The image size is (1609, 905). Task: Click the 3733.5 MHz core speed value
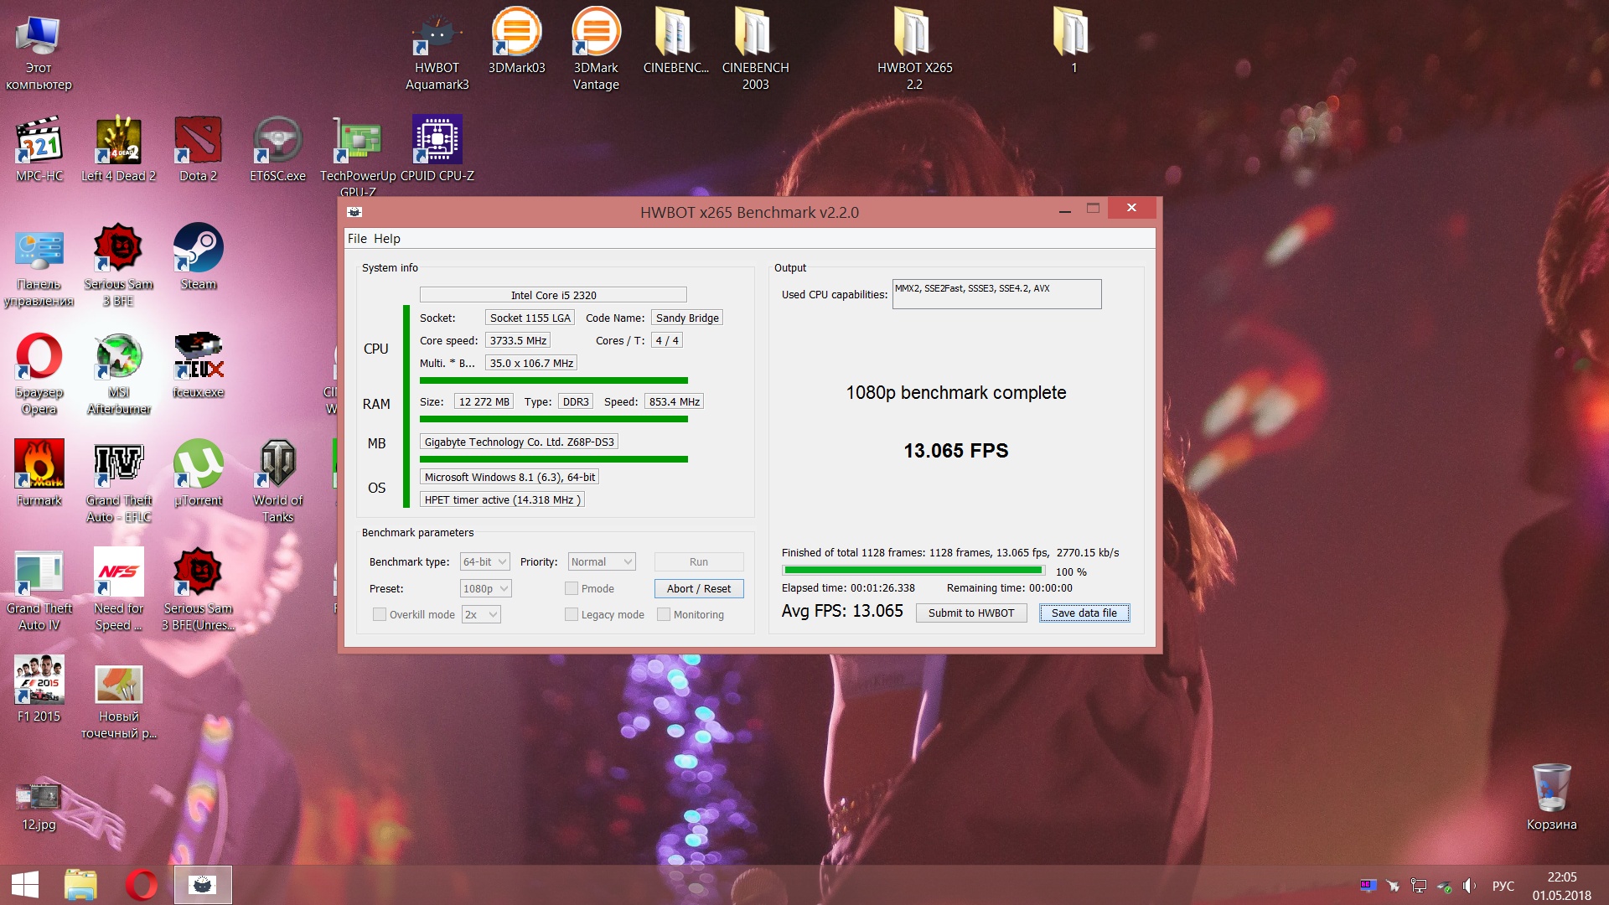(x=518, y=340)
